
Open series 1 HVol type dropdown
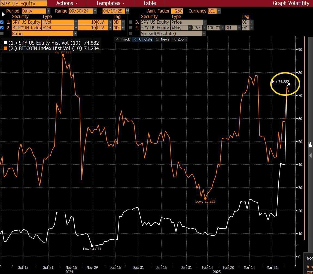pos(76,22)
